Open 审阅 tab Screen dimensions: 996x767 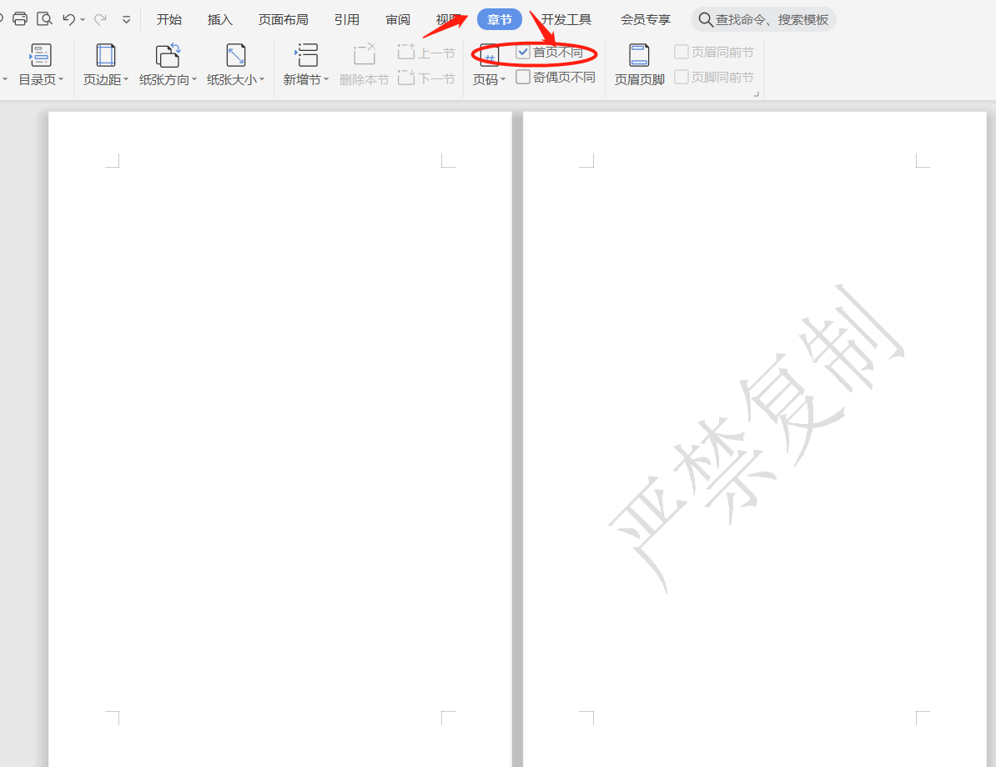coord(398,20)
